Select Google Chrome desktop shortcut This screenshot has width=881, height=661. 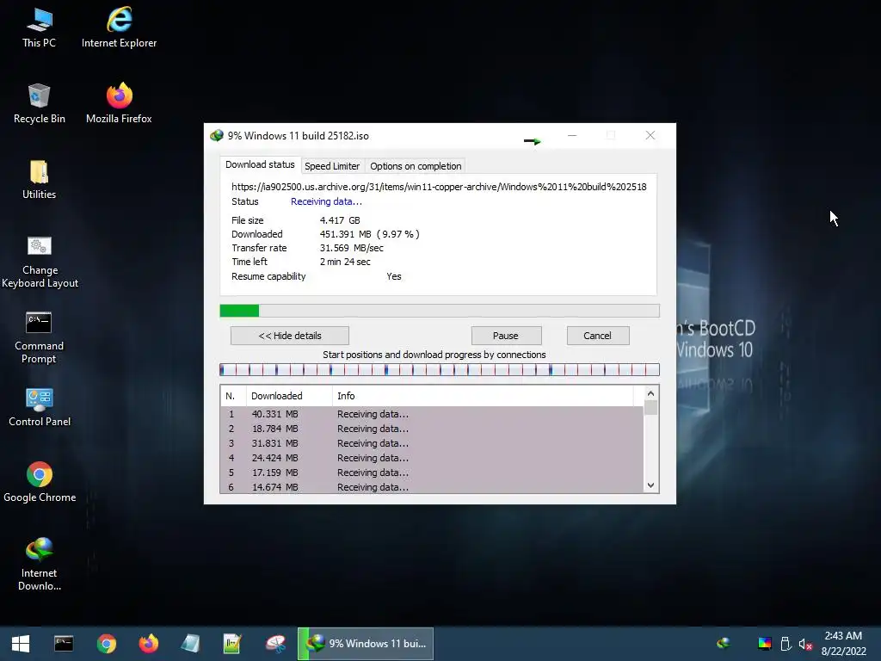(40, 482)
